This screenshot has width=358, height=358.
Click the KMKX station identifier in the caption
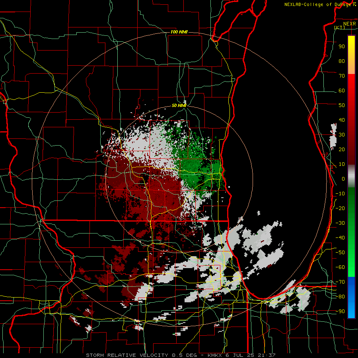(x=214, y=355)
